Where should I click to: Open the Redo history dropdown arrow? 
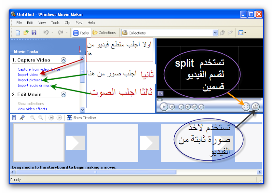pyautogui.click(x=67, y=32)
